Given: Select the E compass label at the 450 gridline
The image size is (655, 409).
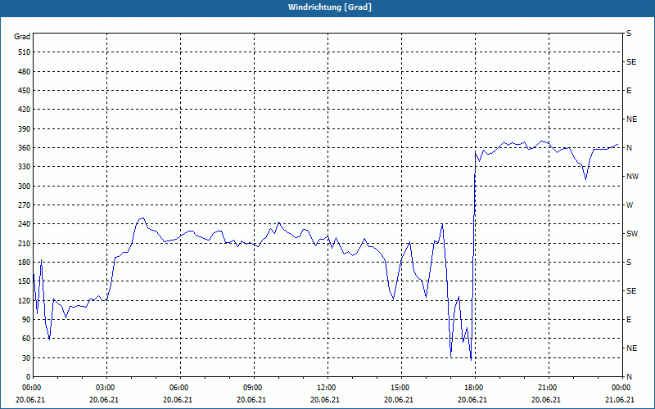Looking at the screenshot, I should point(629,91).
